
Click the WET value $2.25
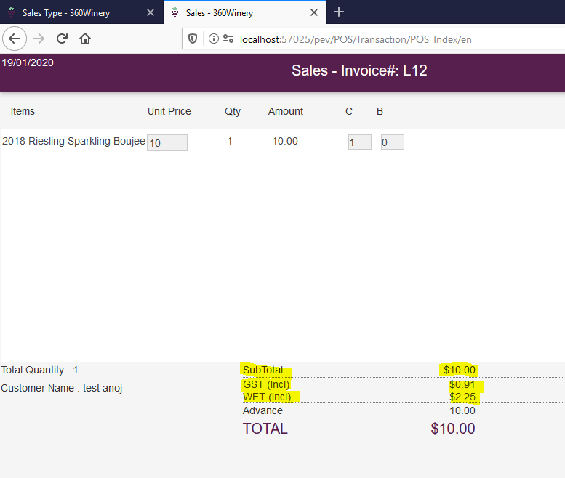[x=462, y=397]
